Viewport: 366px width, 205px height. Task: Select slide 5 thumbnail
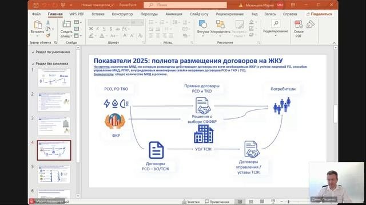(x=54, y=174)
